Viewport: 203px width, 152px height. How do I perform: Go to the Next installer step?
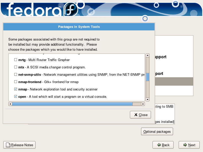[189, 145]
